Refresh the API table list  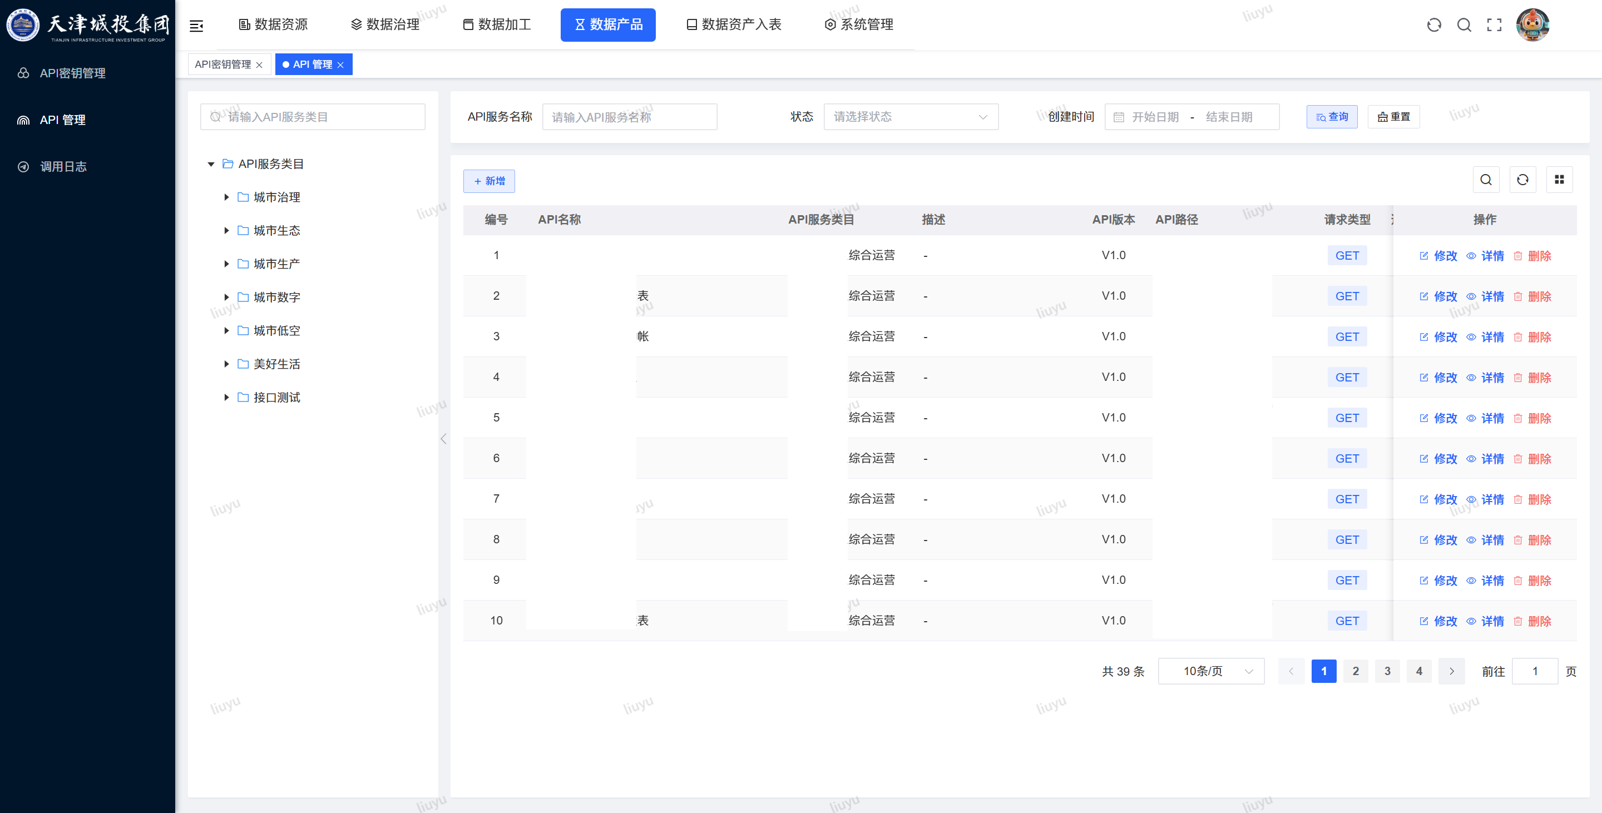coord(1522,180)
